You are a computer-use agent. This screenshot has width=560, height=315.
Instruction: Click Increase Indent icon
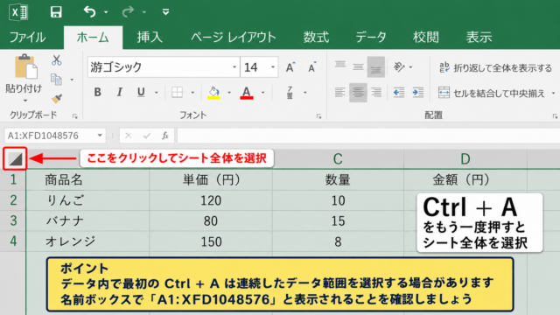(x=417, y=93)
